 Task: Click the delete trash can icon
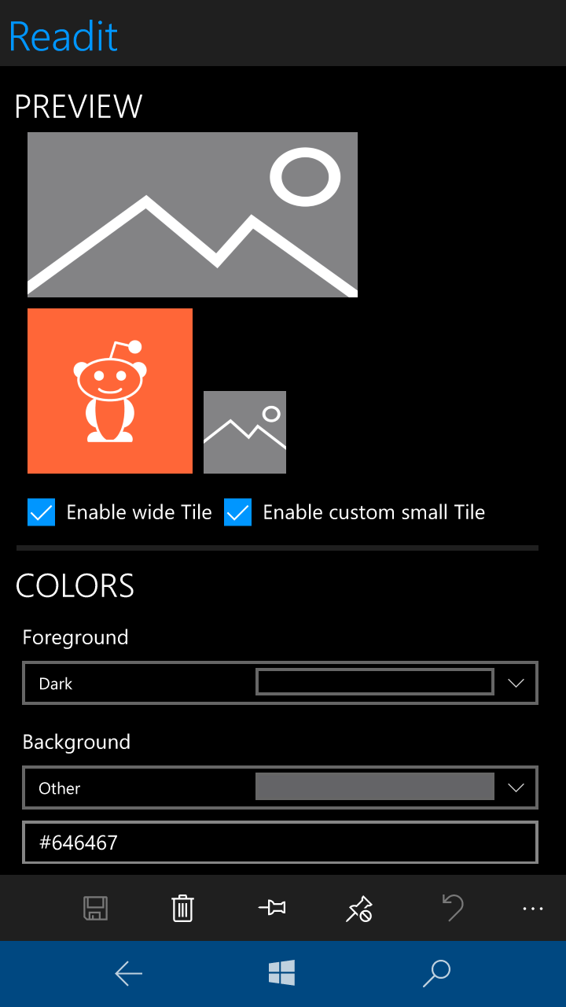(182, 908)
